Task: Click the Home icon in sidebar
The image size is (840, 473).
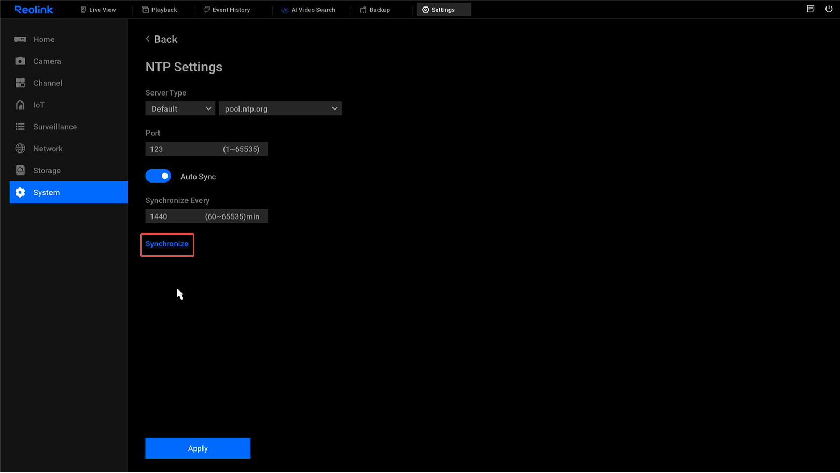Action: [20, 39]
